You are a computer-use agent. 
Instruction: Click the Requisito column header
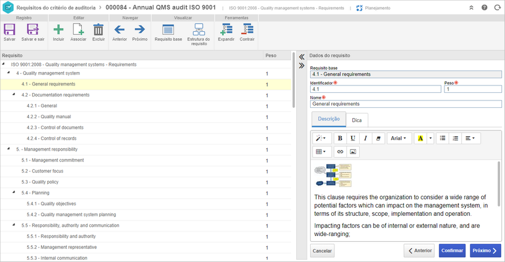coord(131,55)
